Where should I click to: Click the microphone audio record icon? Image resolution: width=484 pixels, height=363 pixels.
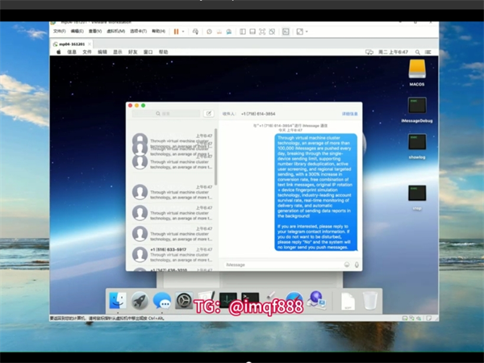357,265
